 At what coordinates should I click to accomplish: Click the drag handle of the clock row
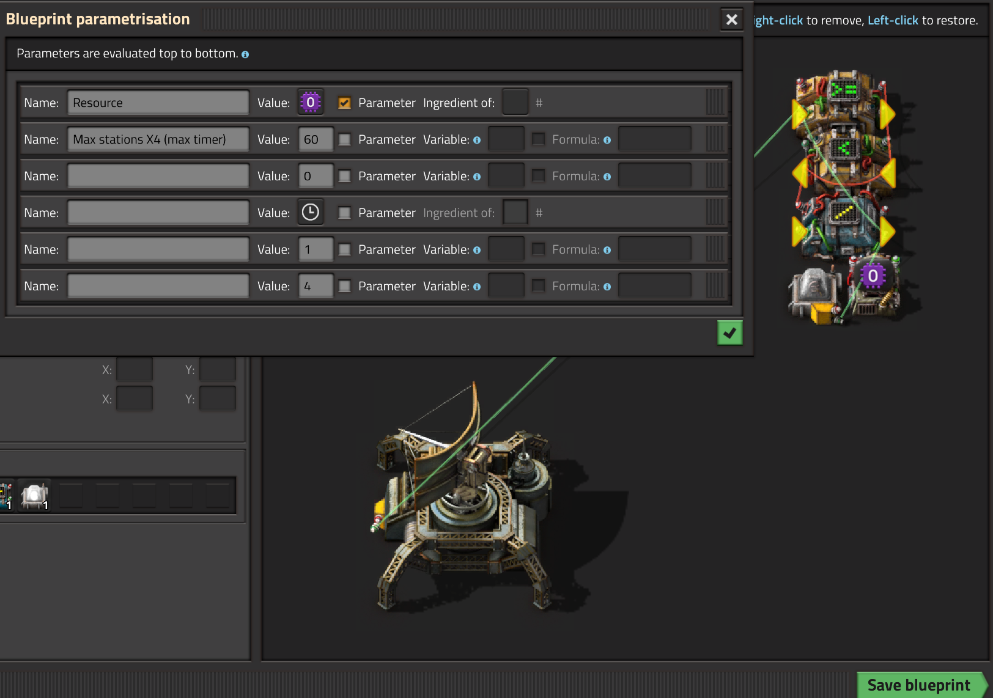(x=715, y=212)
